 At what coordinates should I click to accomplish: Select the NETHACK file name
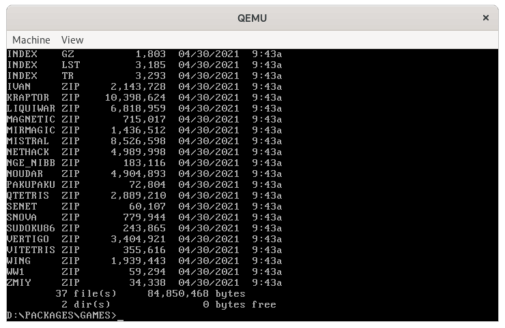pyautogui.click(x=26, y=152)
